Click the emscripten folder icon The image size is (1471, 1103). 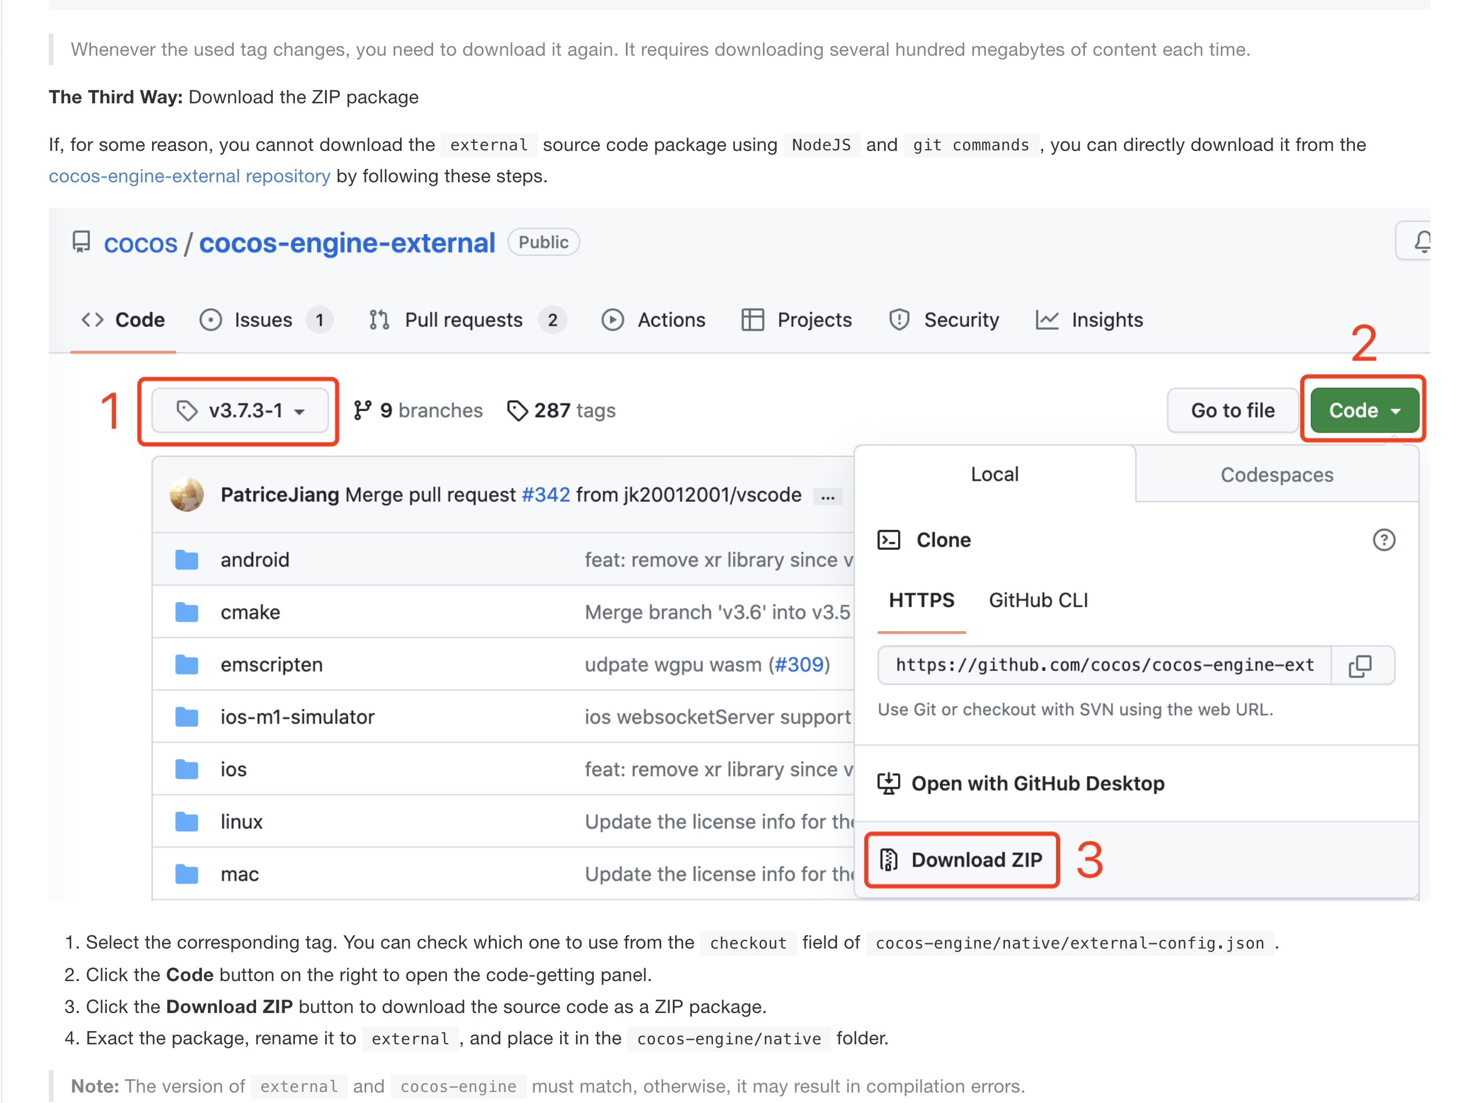(x=187, y=664)
